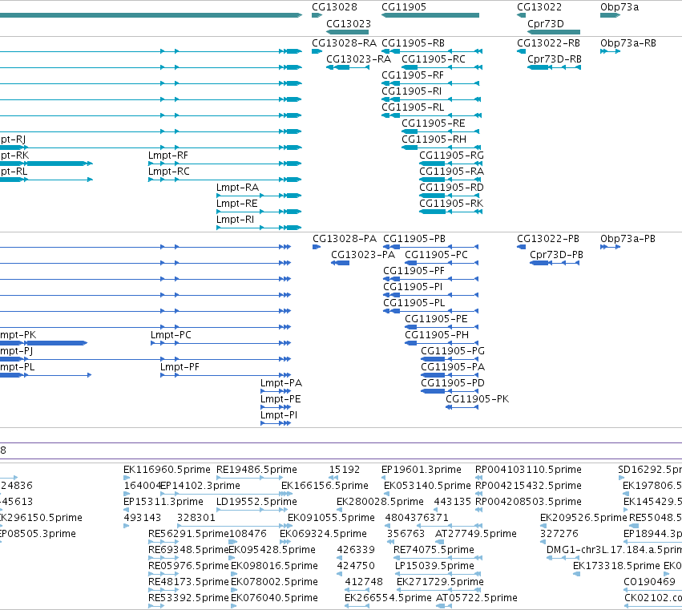The height and width of the screenshot is (610, 682).
Task: Select the CG13028 gene label
Action: coord(334,7)
